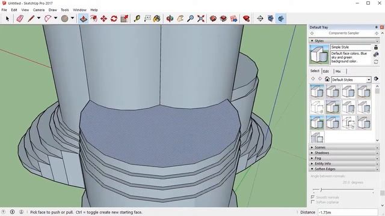Switch to the Styles Mix tab
The image size is (385, 216).
[338, 71]
